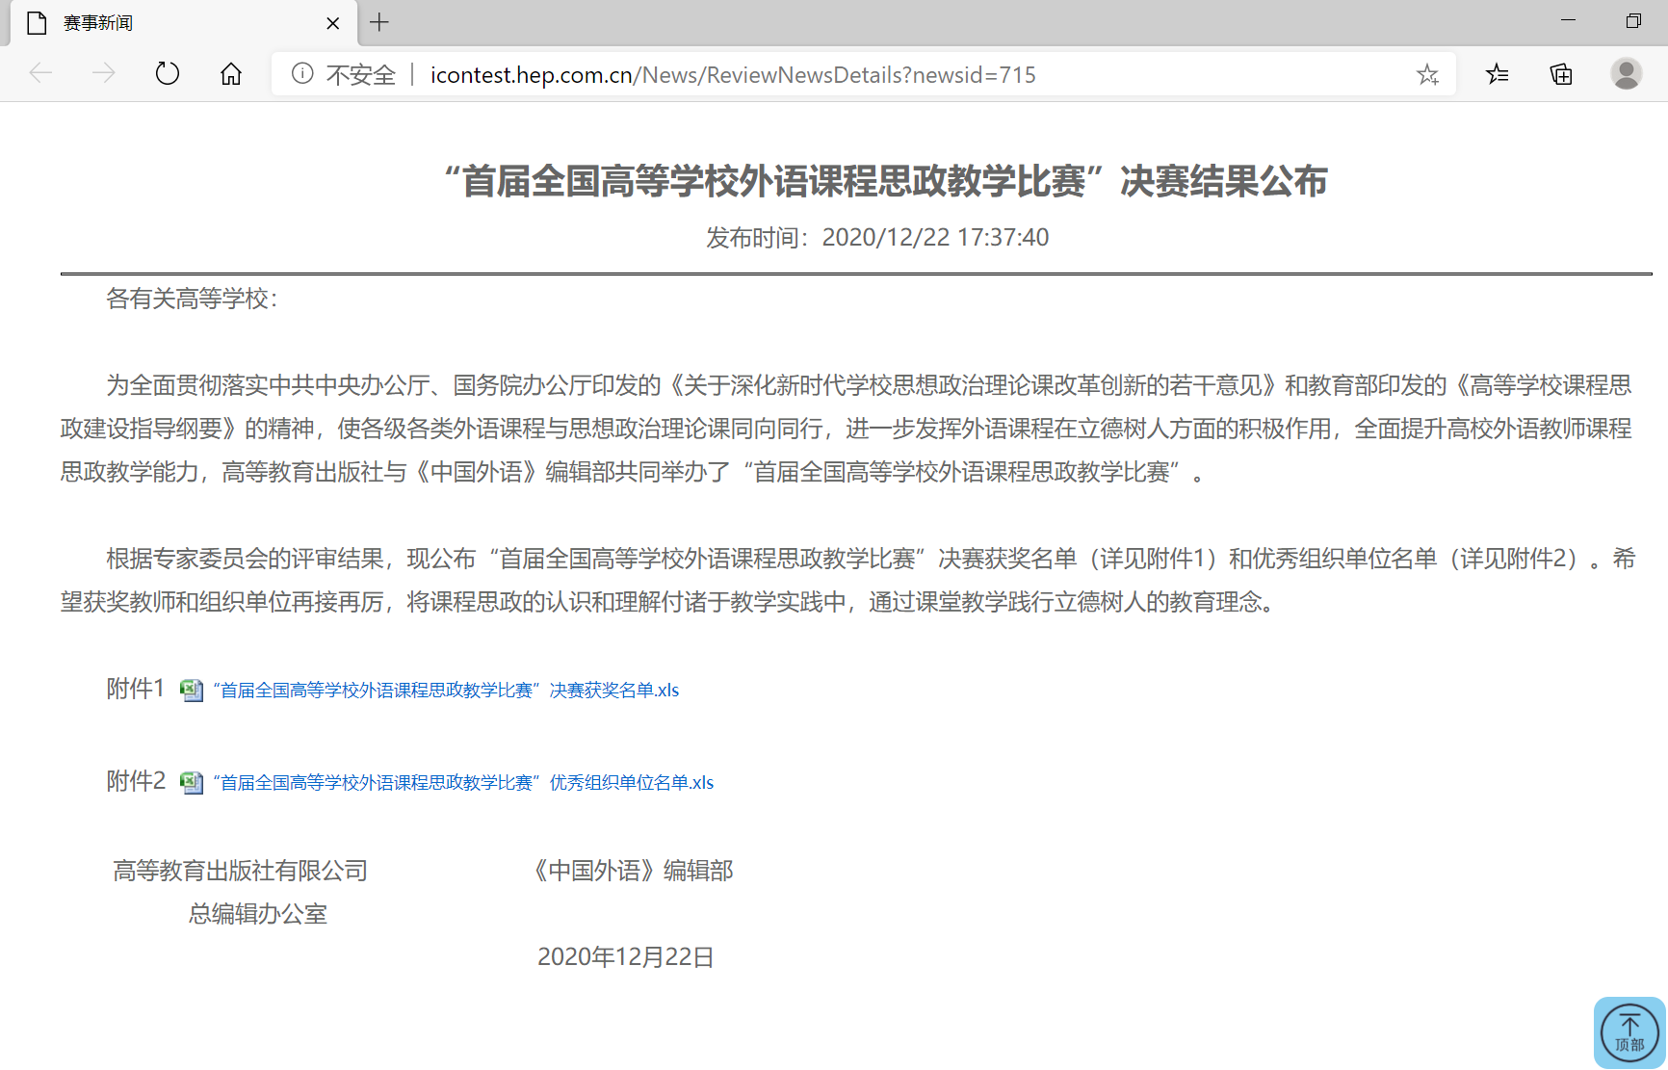Click the browser back arrow

click(x=40, y=73)
